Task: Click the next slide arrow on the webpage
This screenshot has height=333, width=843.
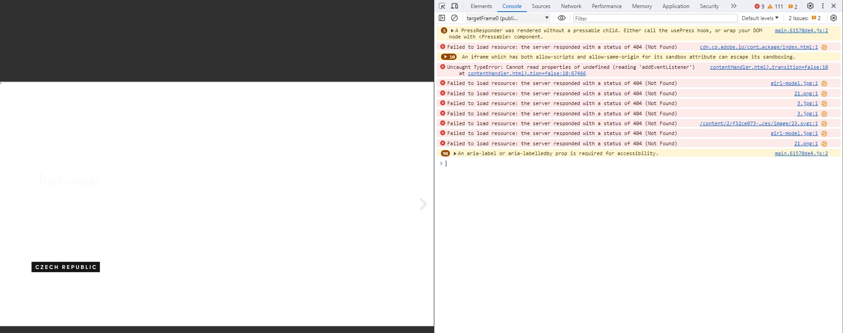Action: tap(423, 204)
